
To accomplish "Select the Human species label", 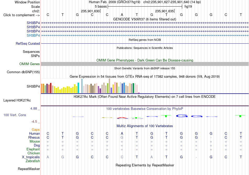I will click(x=34, y=133).
